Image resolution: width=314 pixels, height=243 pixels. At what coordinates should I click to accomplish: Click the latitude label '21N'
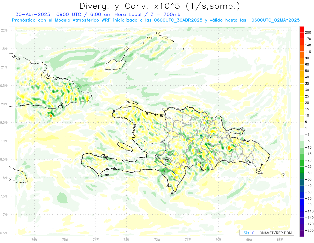tap(4, 67)
